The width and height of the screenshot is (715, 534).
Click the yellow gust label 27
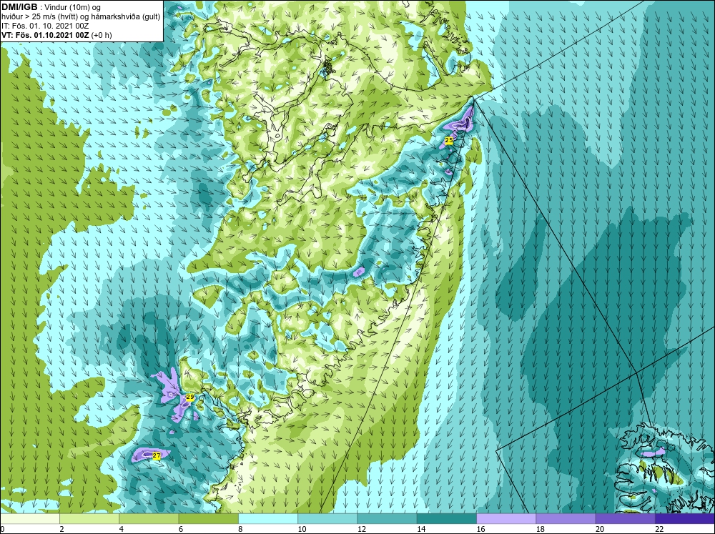tap(157, 455)
